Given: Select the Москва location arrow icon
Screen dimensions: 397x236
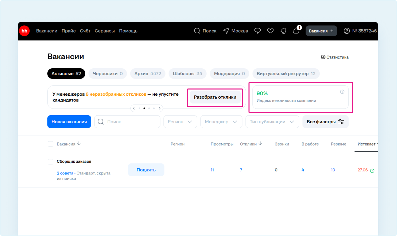Looking at the screenshot, I should (226, 31).
